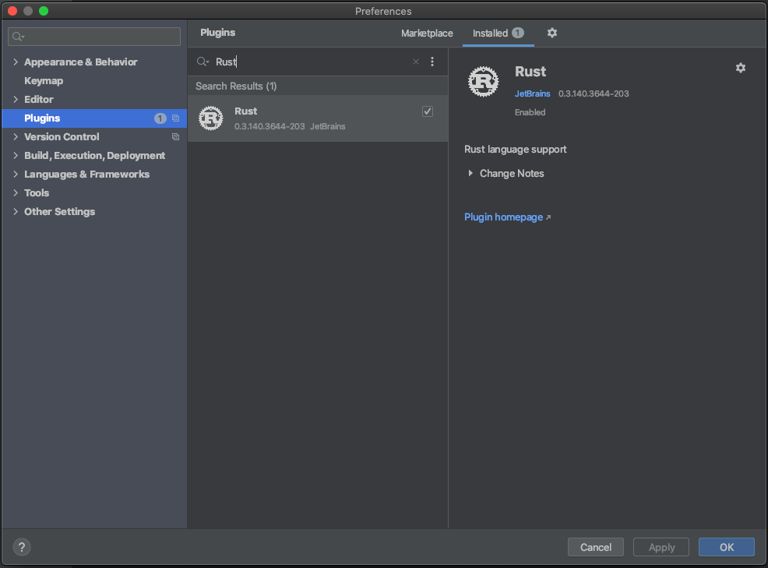Click the Enabled status label
Viewport: 768px width, 568px height.
tap(530, 112)
